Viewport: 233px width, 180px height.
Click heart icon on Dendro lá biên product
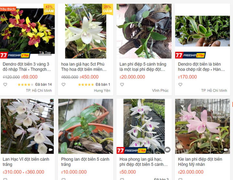180,85
